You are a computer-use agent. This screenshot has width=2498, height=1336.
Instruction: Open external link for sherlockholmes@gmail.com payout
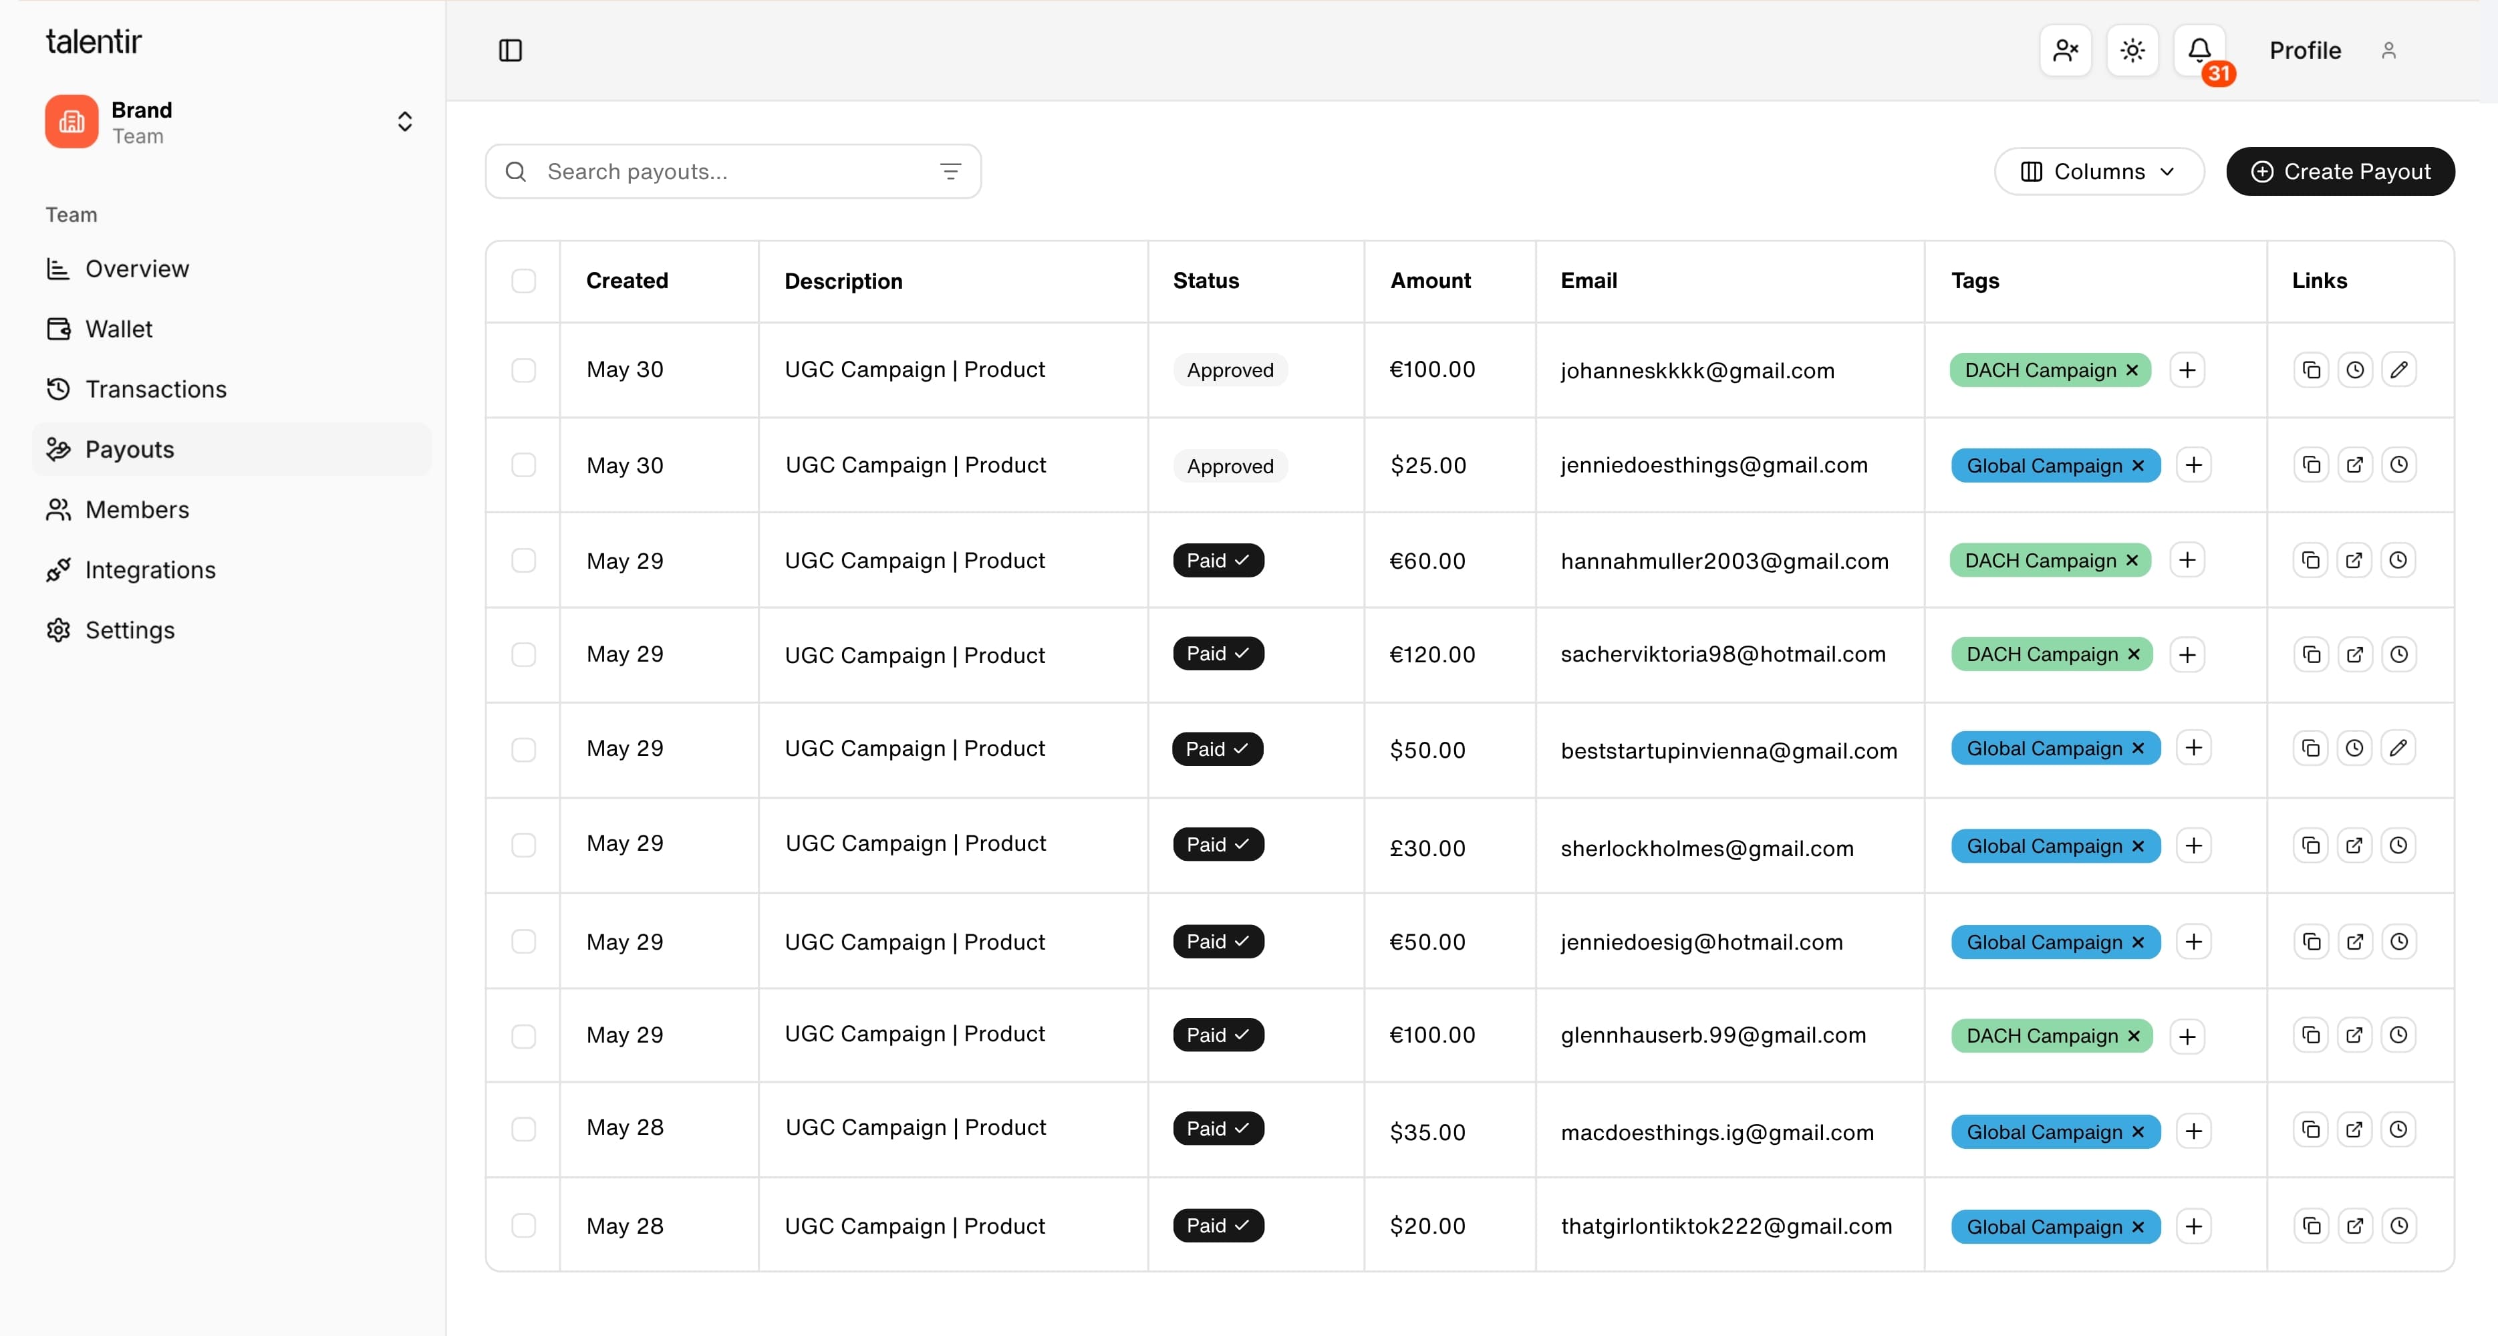pyautogui.click(x=2354, y=845)
